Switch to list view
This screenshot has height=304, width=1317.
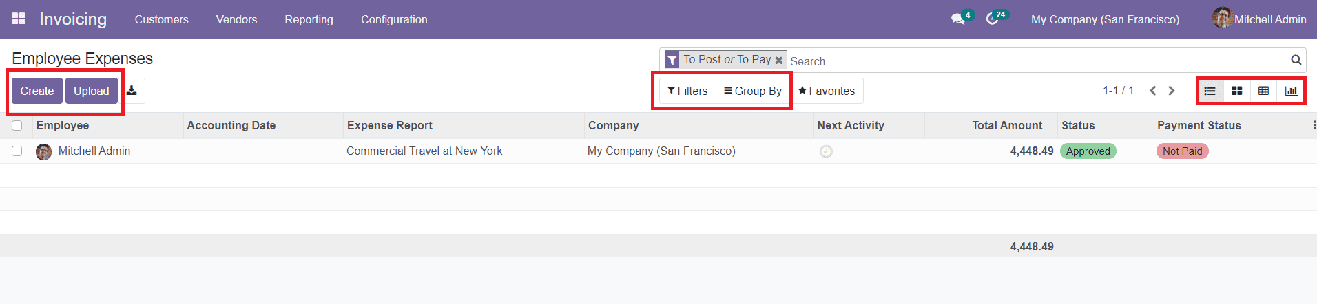click(1210, 91)
